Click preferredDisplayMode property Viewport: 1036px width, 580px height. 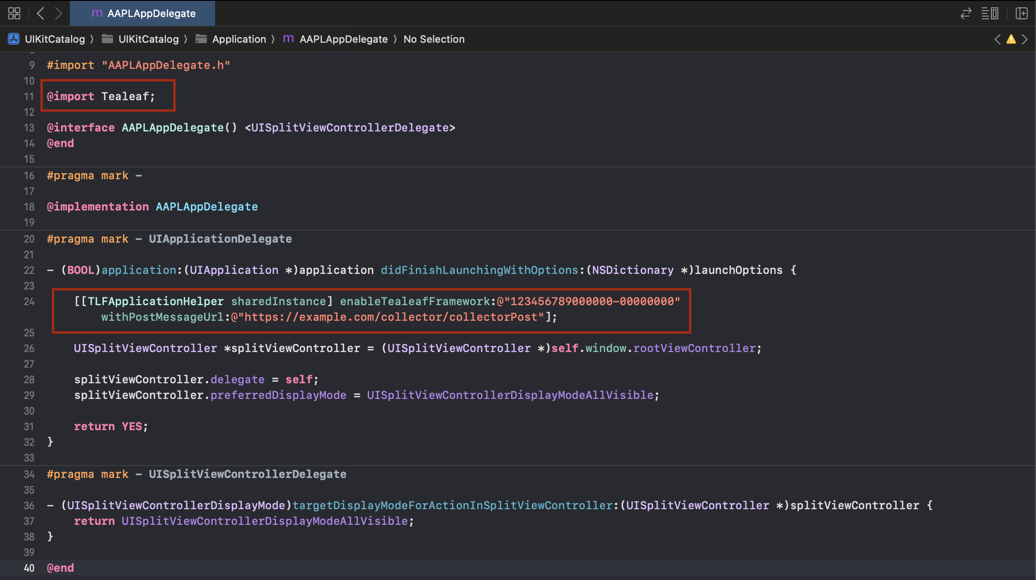(x=278, y=395)
